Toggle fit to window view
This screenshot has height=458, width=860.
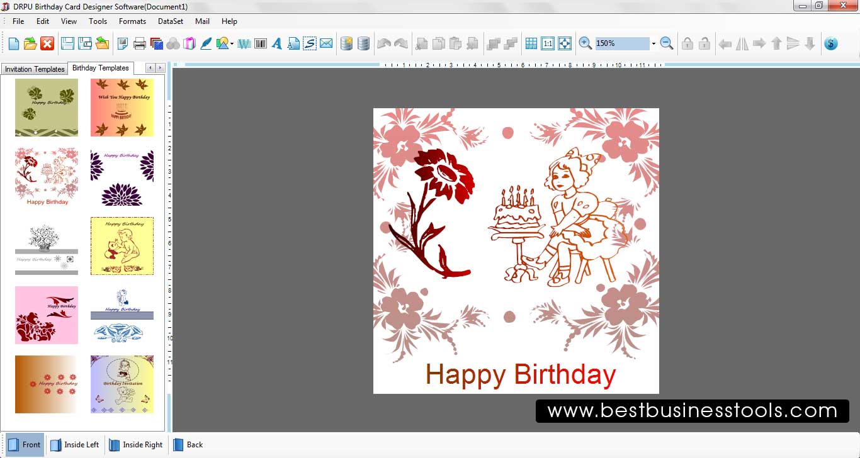tap(565, 43)
